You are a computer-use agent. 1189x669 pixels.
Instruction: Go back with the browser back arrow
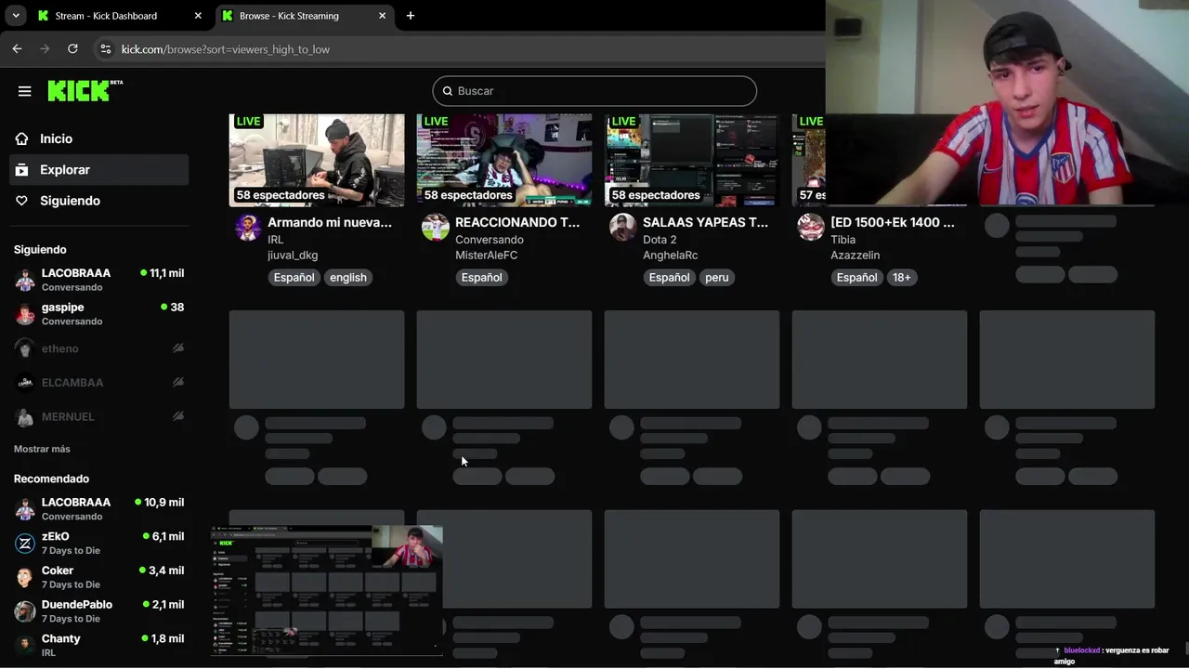17,48
